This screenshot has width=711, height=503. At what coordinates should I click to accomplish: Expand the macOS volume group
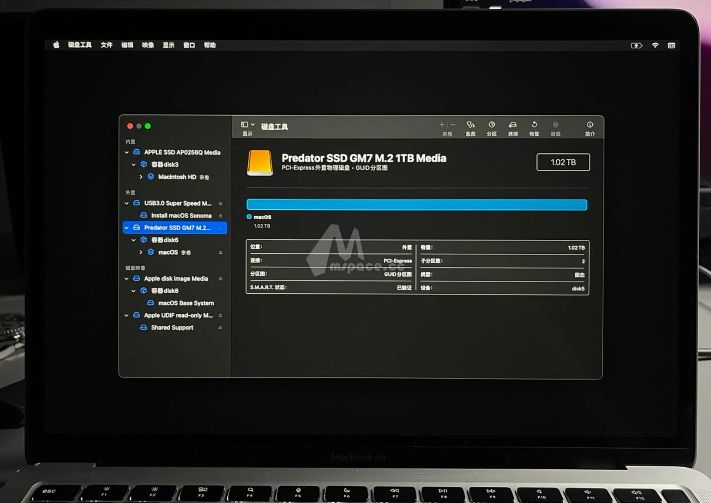[141, 252]
